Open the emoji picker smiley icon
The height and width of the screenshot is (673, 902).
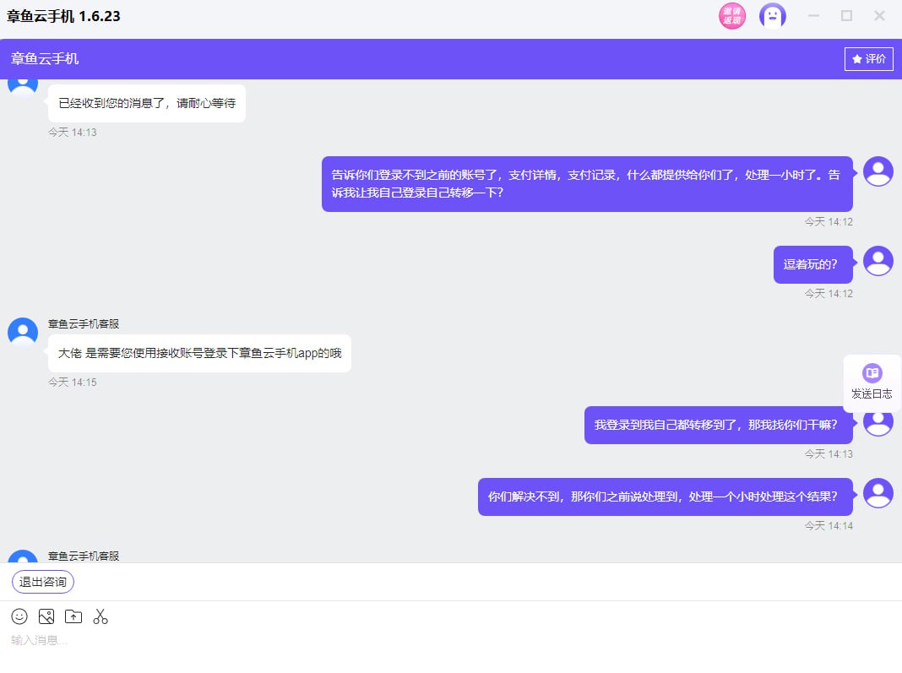(19, 616)
